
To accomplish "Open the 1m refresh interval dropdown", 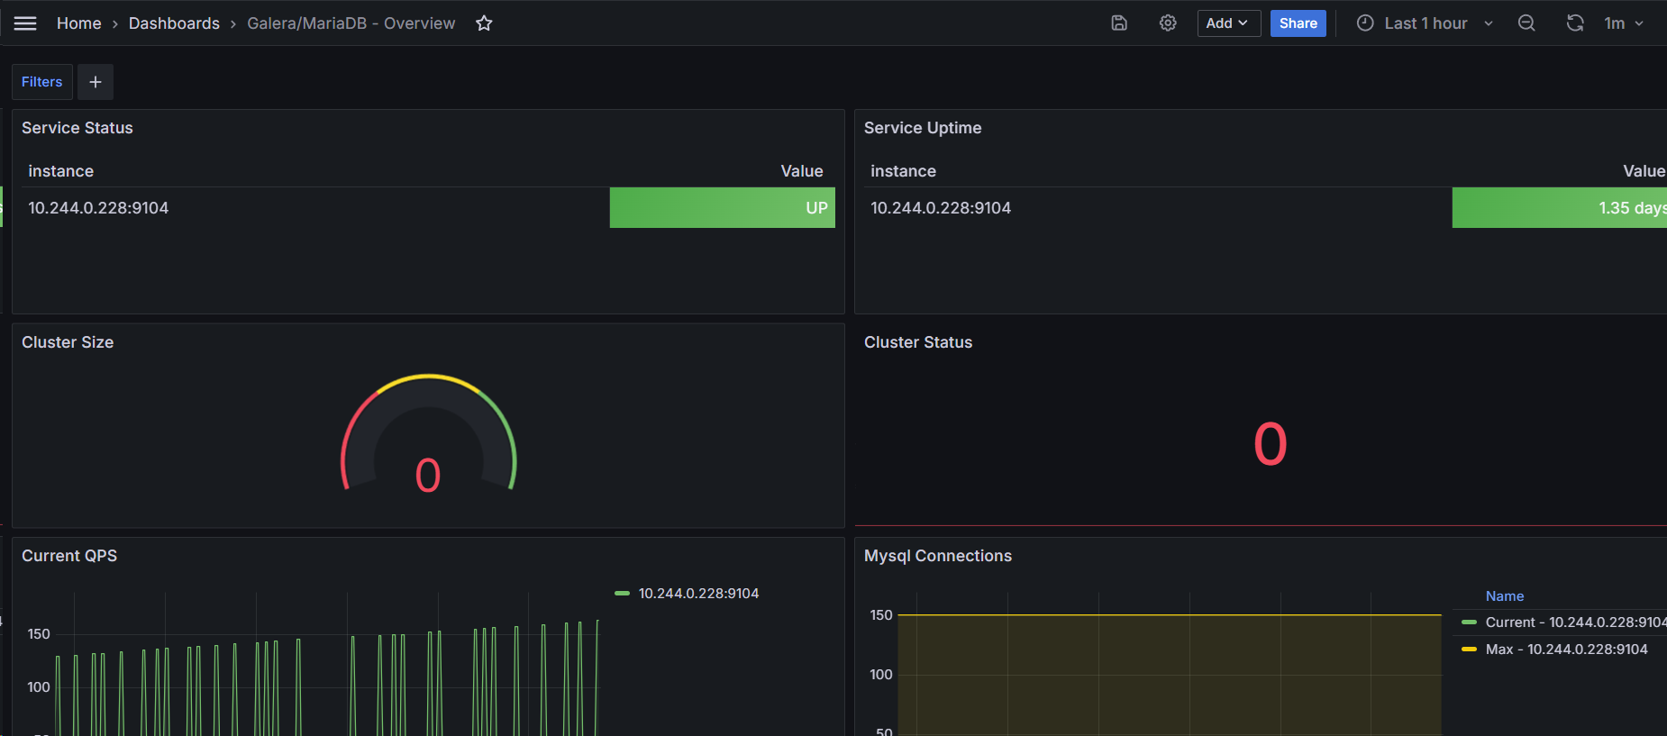I will pyautogui.click(x=1624, y=23).
